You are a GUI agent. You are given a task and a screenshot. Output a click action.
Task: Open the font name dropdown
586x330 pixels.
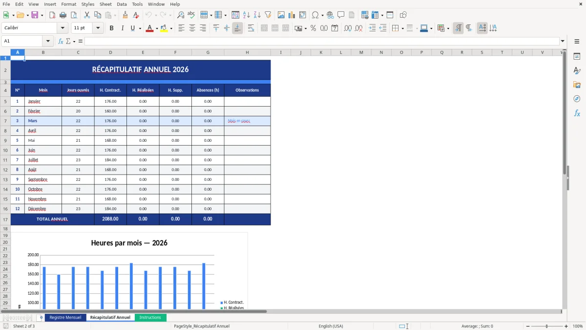click(x=63, y=28)
